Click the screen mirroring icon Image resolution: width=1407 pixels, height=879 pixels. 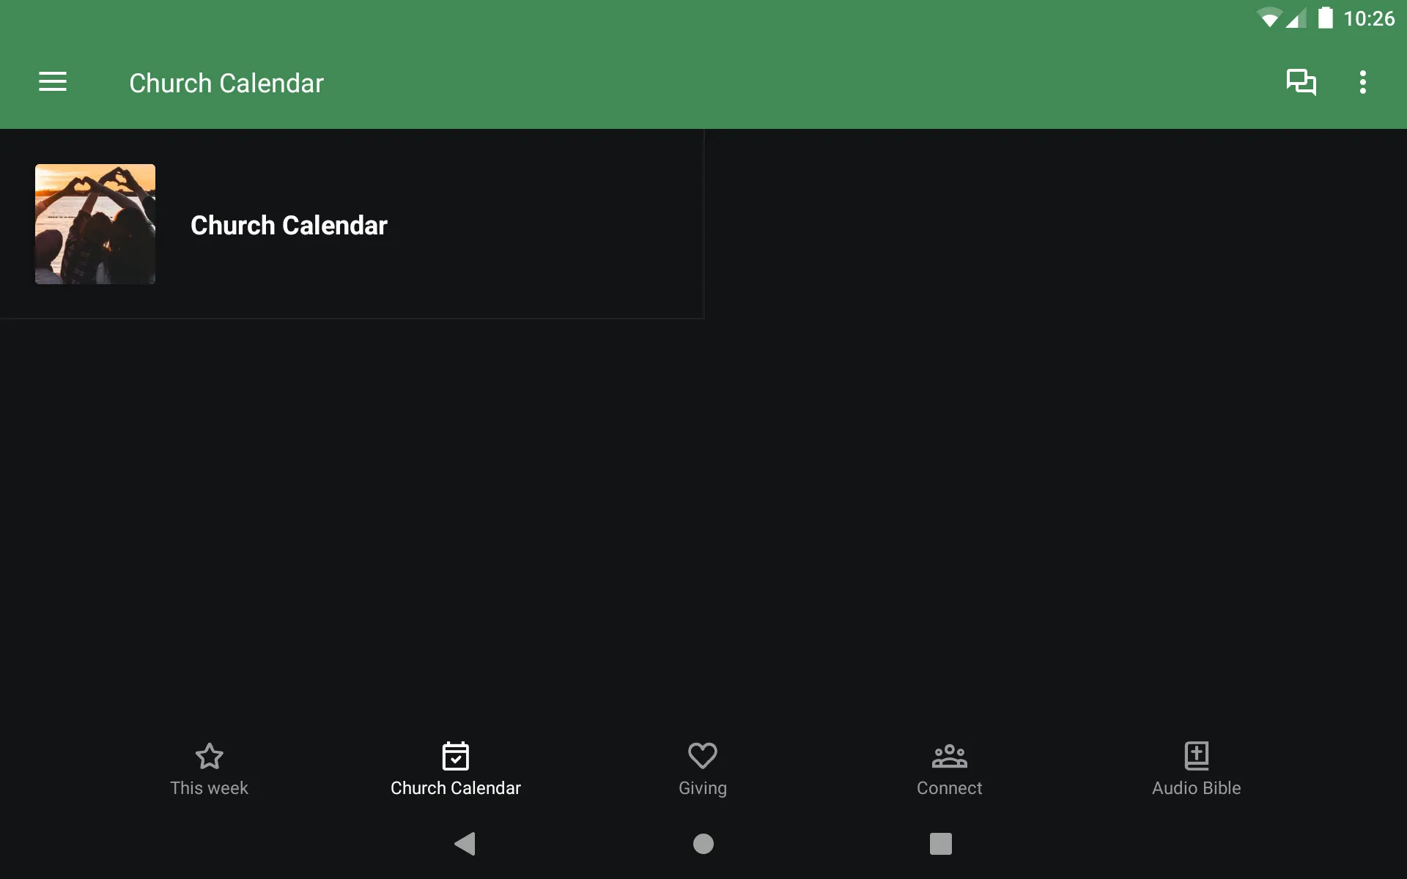pos(1301,82)
